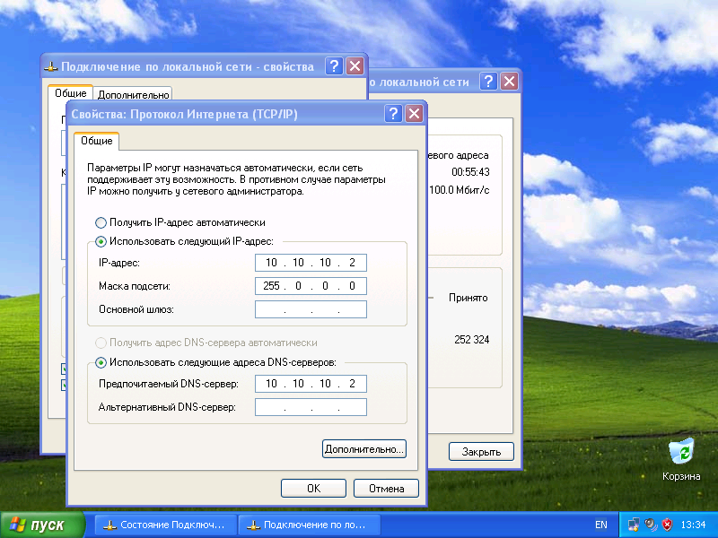Image resolution: width=718 pixels, height=538 pixels.
Task: Click the red security shield tray icon
Action: click(x=667, y=525)
